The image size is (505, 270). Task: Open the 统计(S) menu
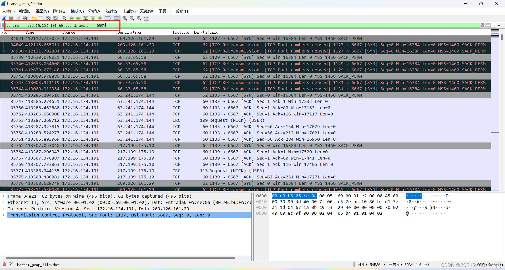click(112, 11)
